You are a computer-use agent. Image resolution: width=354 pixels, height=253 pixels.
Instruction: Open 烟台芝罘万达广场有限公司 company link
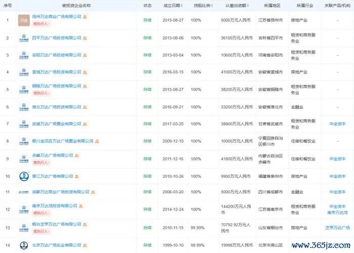[57, 224]
